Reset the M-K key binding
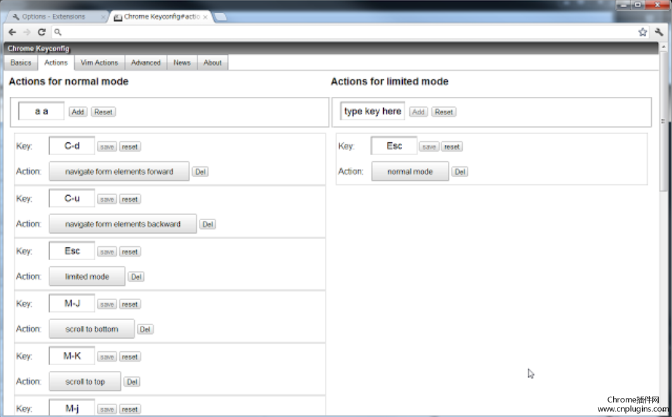This screenshot has width=672, height=417. point(130,357)
